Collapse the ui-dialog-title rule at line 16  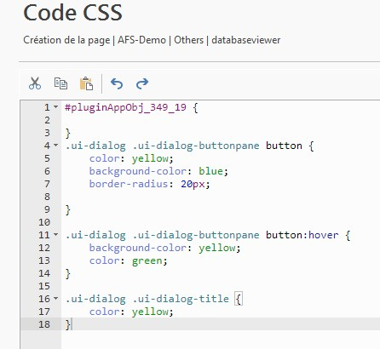click(55, 299)
